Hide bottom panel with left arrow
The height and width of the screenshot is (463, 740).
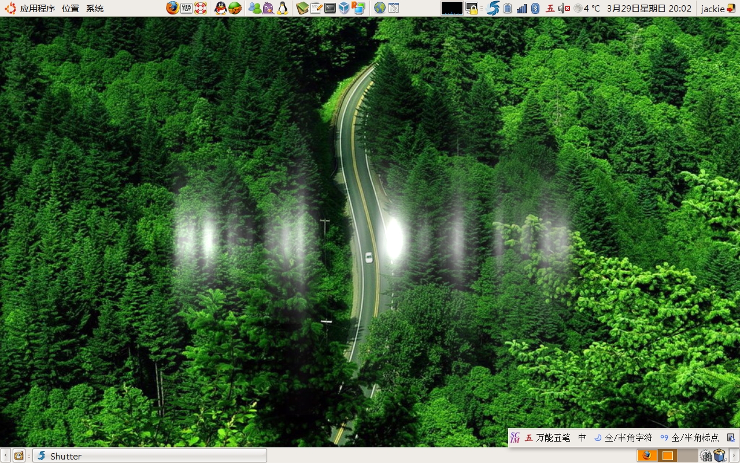coord(5,455)
